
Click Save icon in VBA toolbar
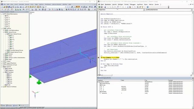[105, 7]
